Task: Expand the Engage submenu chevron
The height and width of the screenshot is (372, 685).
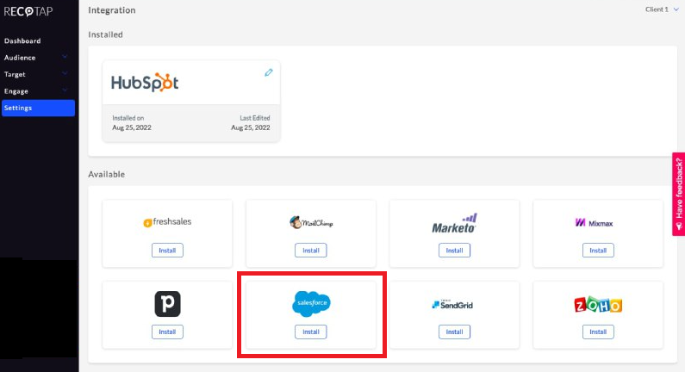Action: point(65,90)
